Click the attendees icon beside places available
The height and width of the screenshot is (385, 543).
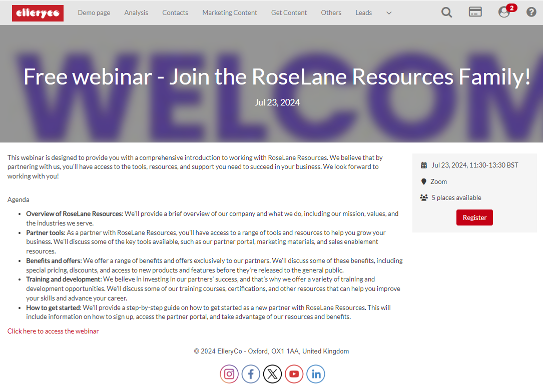pyautogui.click(x=424, y=197)
